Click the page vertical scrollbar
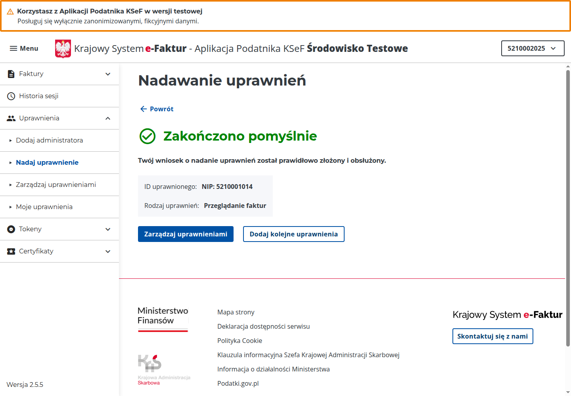Image resolution: width=571 pixels, height=396 pixels. point(568,208)
